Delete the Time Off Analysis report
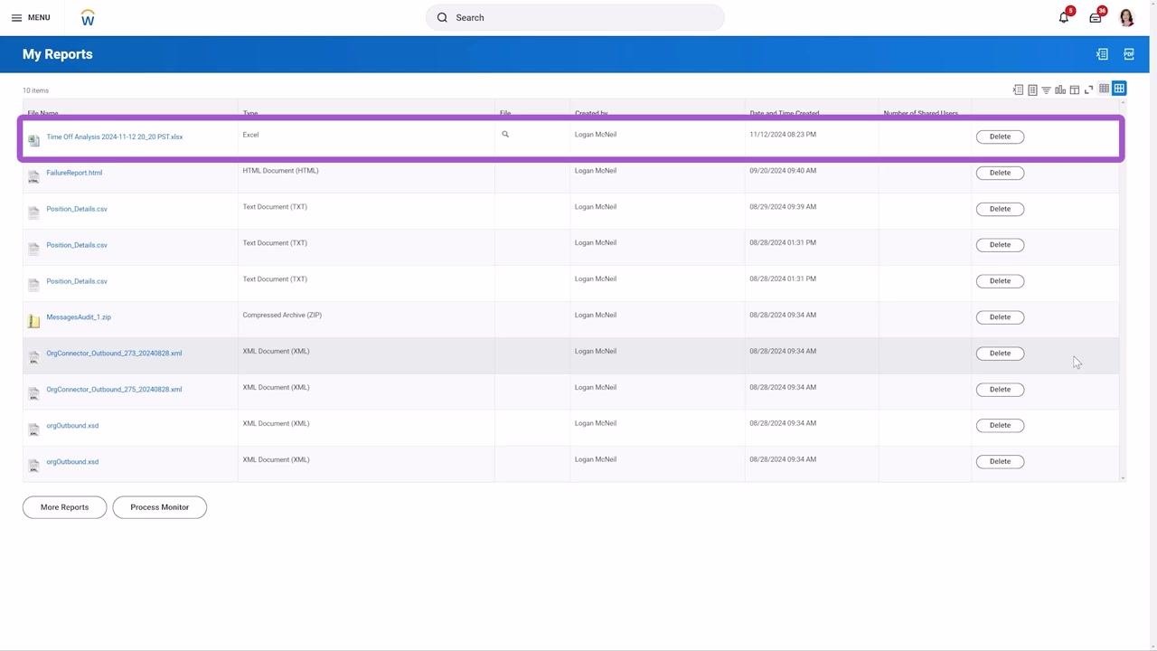 point(1000,137)
